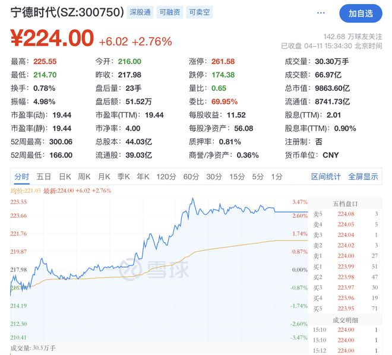Click the stock title 宁德时代(SZ:300750)
This screenshot has width=392, height=355.
(67, 12)
